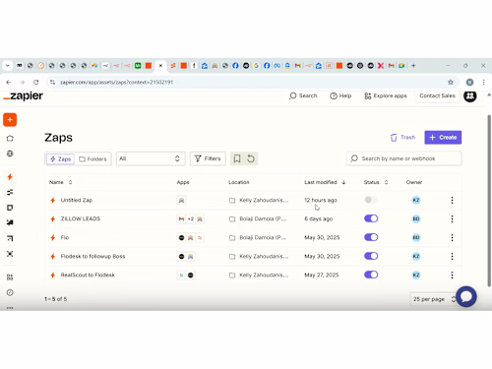Disable the Flodesk to followup Boss toggle
This screenshot has height=369, width=492.
coord(371,256)
